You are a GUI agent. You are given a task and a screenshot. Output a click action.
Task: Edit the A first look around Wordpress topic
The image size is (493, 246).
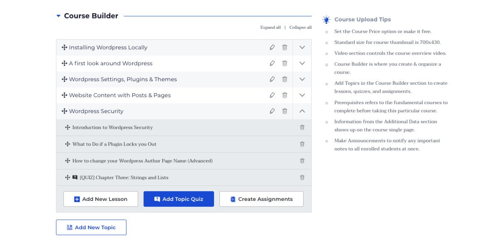[272, 63]
